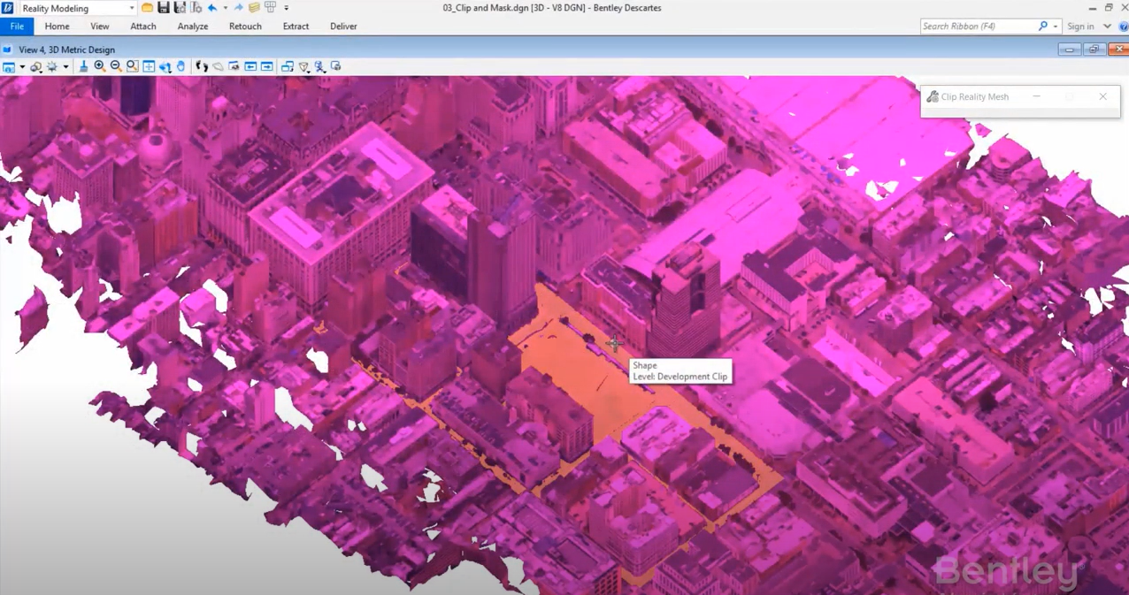Open the Explorer stacked-layers icon
This screenshot has width=1129, height=595.
coord(254,8)
